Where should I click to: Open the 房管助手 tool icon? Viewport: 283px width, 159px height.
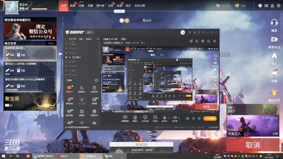[x=82, y=89]
